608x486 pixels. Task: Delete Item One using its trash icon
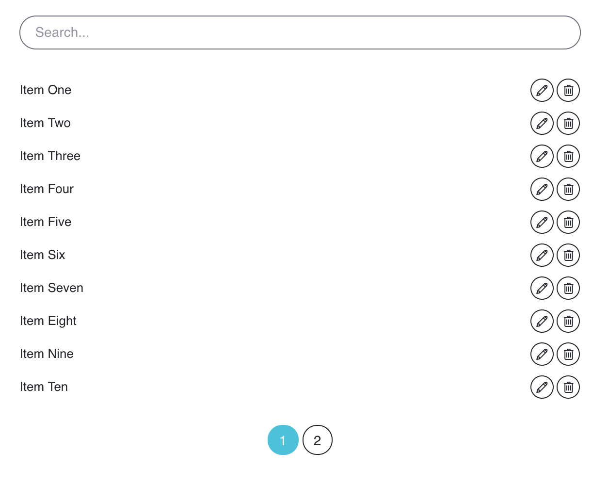click(568, 90)
